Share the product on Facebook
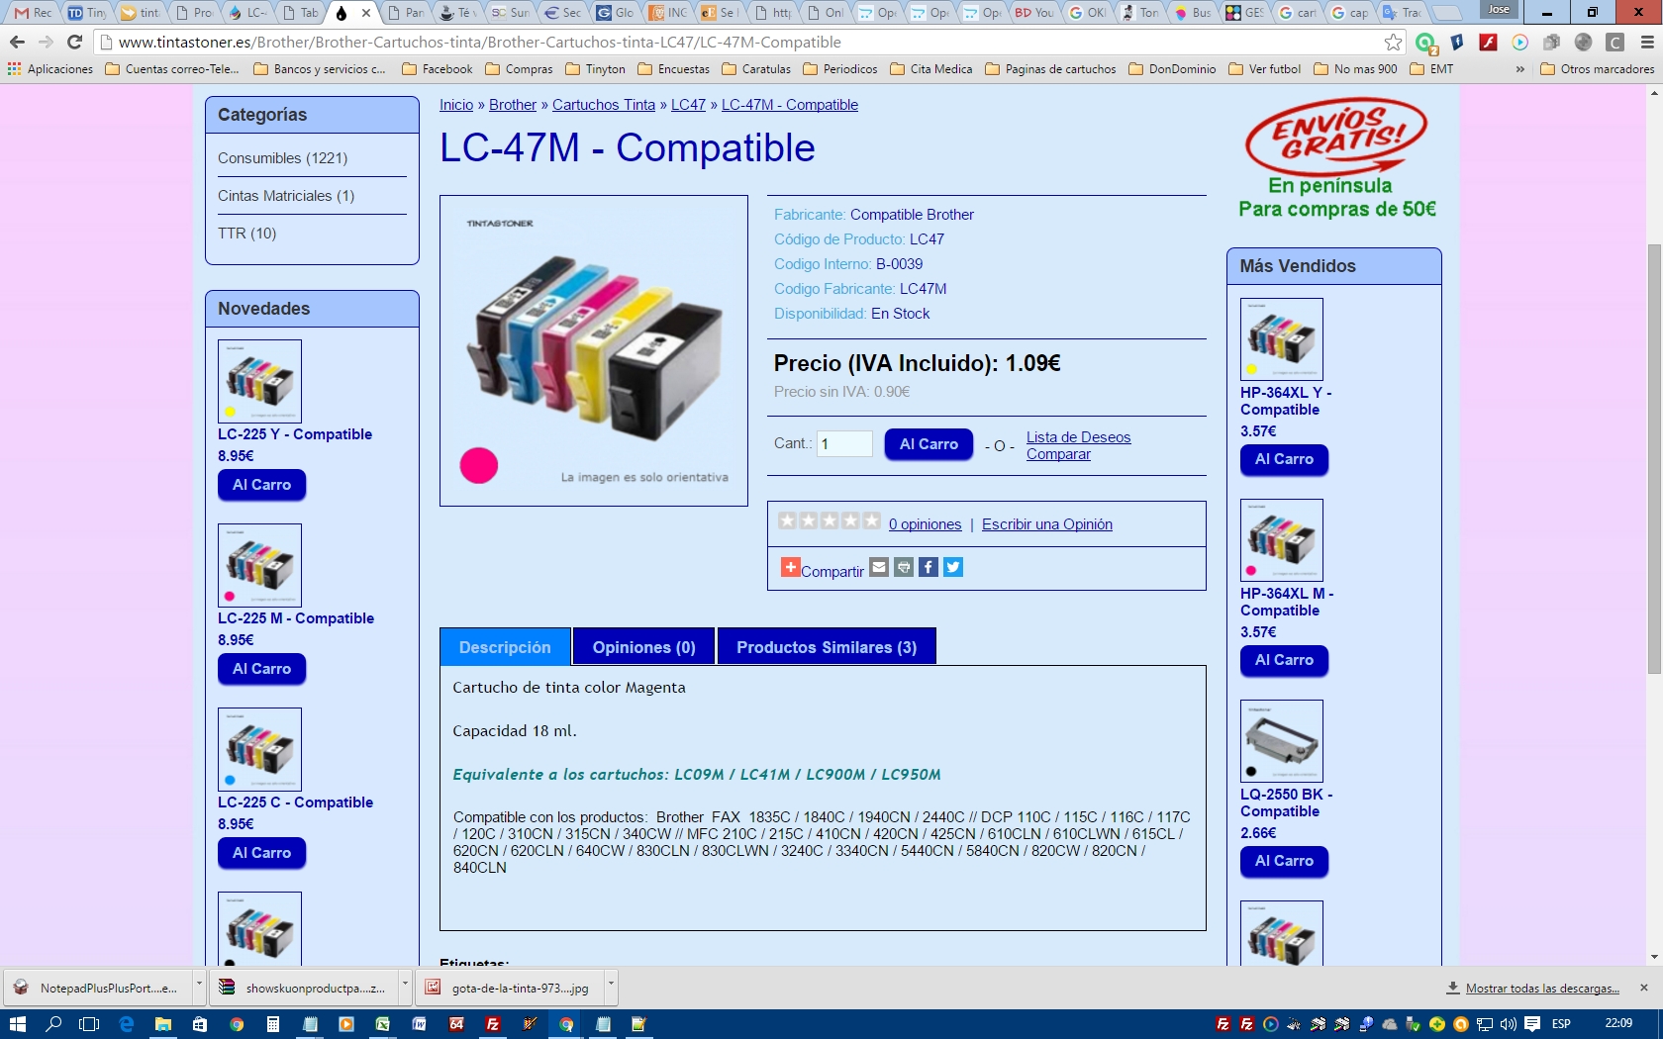The width and height of the screenshot is (1663, 1039). pyautogui.click(x=929, y=567)
